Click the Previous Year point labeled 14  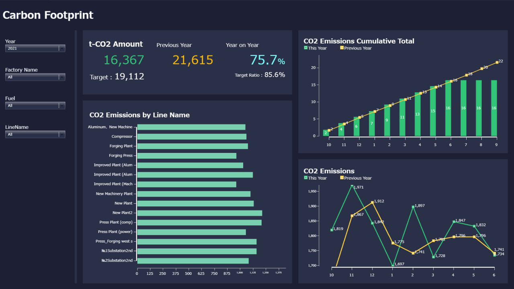(x=436, y=87)
